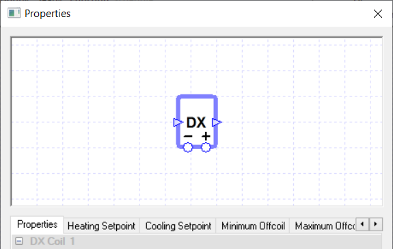Click the DX coil air outlet arrow
The width and height of the screenshot is (393, 249).
click(x=217, y=122)
